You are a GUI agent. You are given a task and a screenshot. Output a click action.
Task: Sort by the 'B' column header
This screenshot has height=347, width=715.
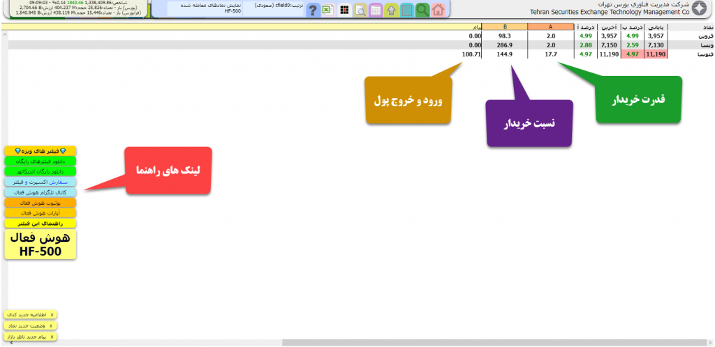(505, 27)
